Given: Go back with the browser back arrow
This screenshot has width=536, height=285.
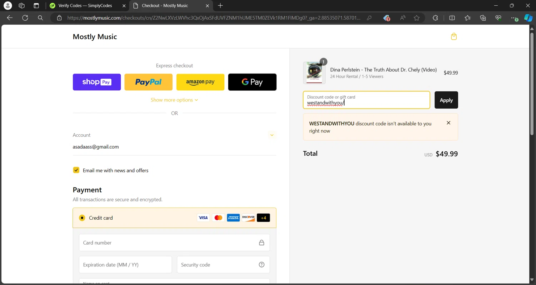Looking at the screenshot, I should [x=10, y=18].
